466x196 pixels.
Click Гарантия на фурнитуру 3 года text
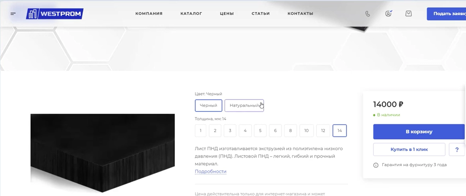(414, 165)
